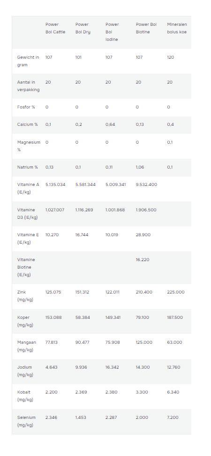Click the Calcium % value 0,64
211x456 pixels.
[111, 124]
